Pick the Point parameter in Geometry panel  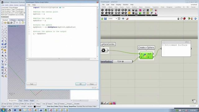coord(102,10)
